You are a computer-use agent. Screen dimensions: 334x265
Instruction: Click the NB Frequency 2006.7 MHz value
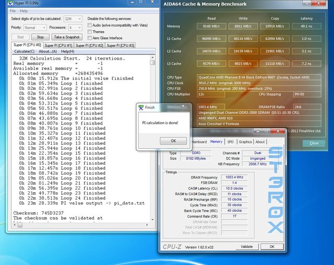point(257,164)
